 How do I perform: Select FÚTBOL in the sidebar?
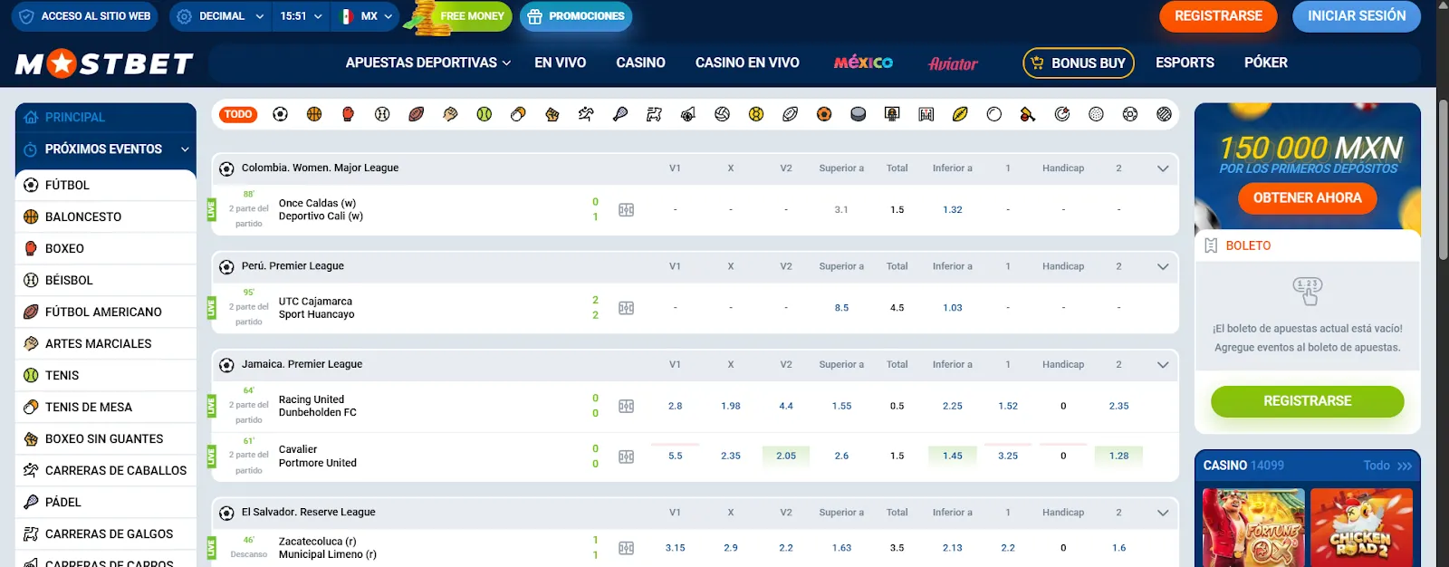106,185
